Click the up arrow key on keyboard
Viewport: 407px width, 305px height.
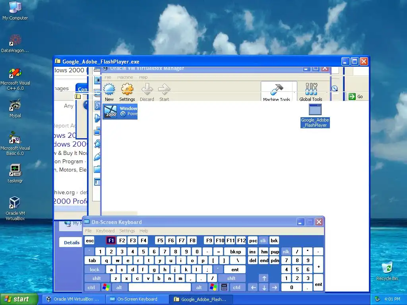(264, 278)
